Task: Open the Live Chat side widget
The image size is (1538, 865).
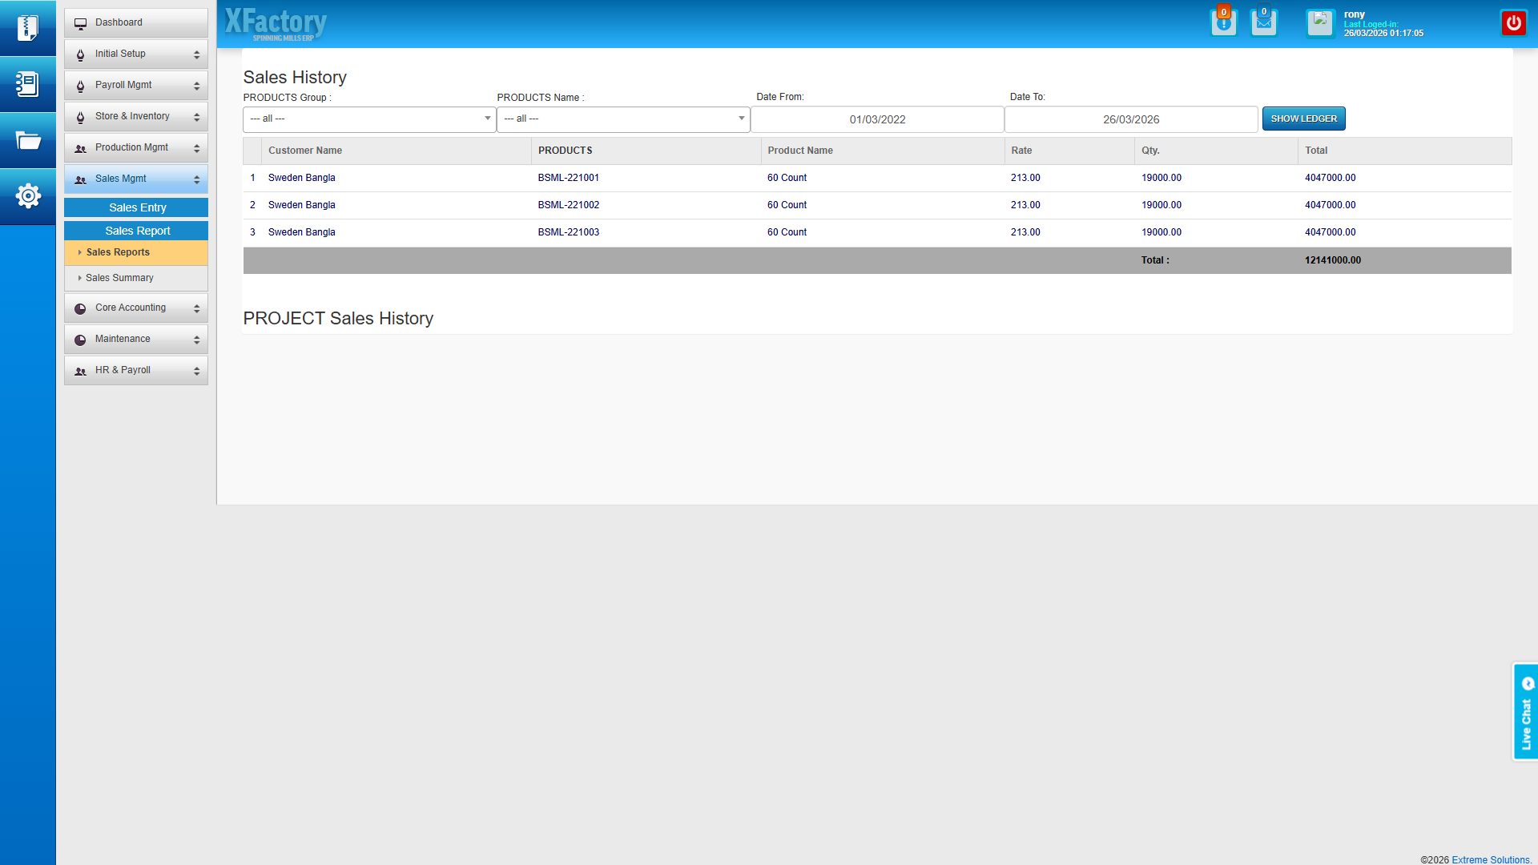Action: click(x=1525, y=712)
